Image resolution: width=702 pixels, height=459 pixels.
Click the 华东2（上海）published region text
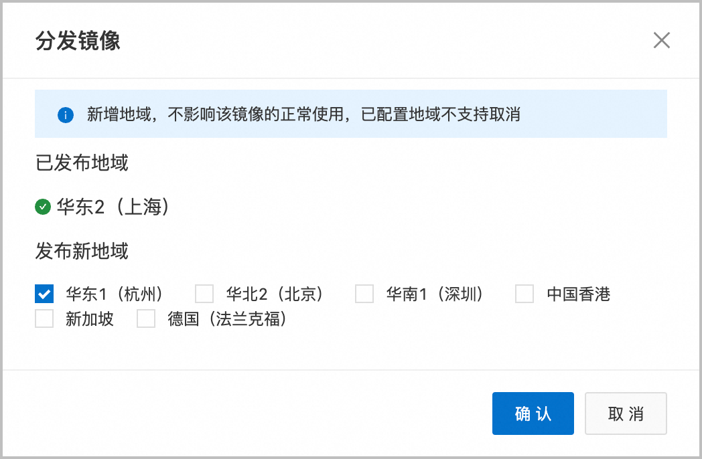pos(113,207)
